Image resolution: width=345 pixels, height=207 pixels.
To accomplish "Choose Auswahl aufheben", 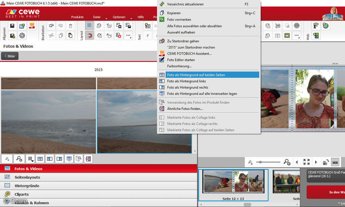I will pyautogui.click(x=209, y=32).
